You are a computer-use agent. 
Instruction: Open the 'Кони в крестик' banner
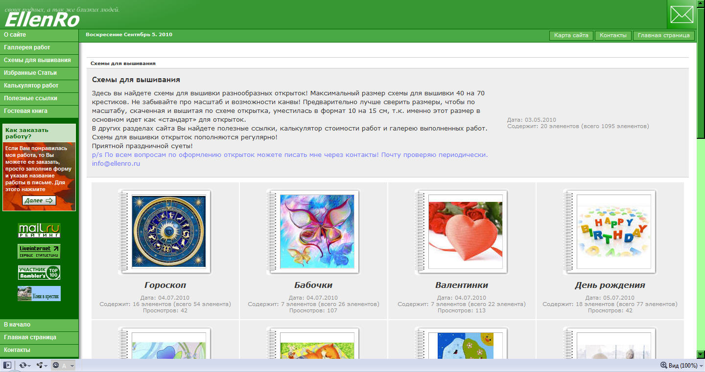(39, 293)
